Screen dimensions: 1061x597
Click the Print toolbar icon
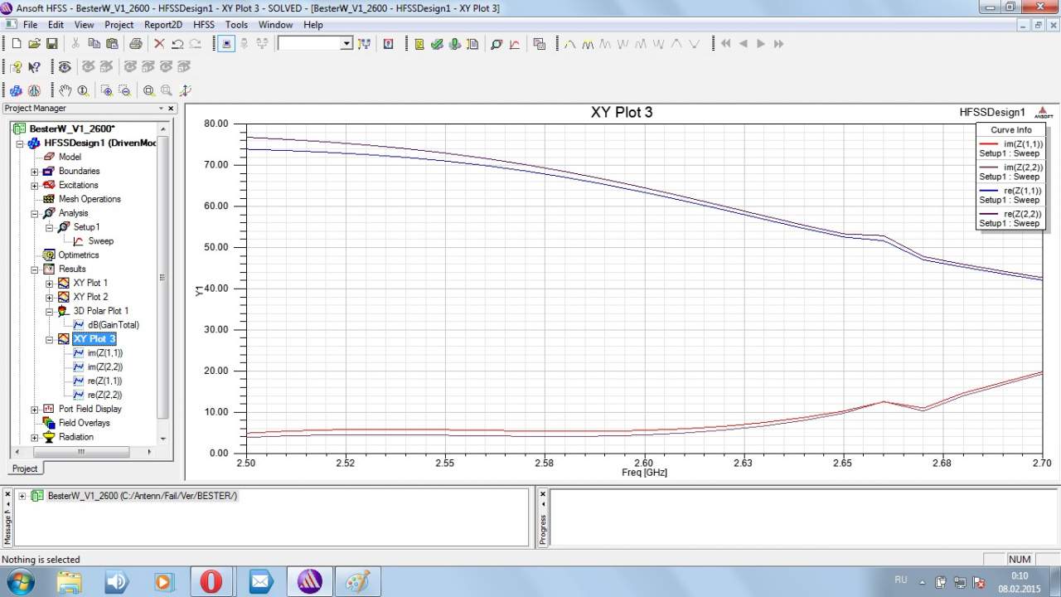tap(136, 43)
